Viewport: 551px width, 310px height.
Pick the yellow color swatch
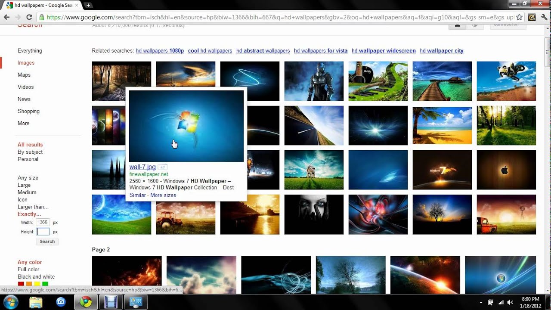37,284
